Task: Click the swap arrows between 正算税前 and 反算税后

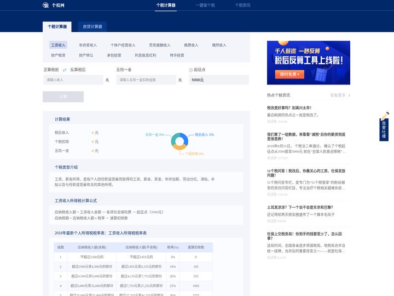Action: 65,70
